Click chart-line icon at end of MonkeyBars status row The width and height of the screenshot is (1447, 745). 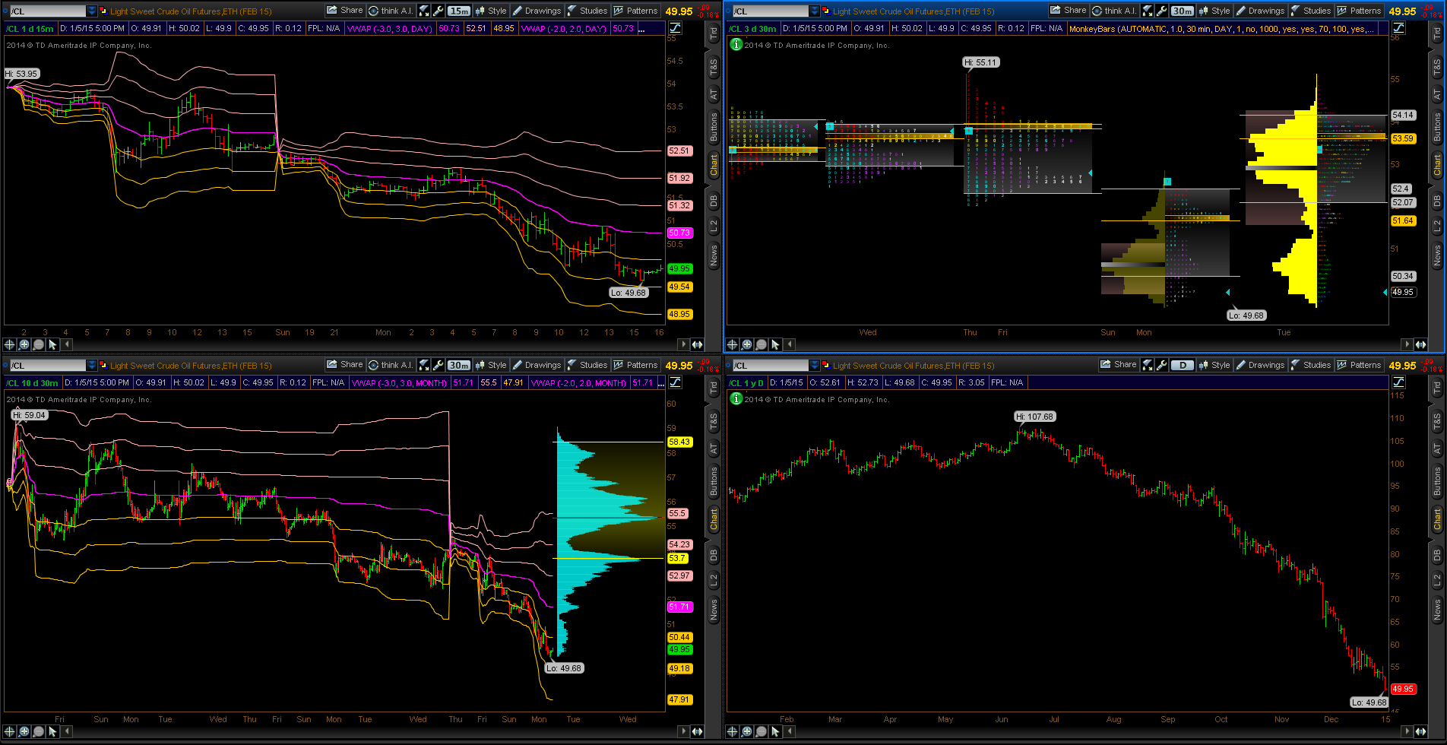(x=1398, y=28)
